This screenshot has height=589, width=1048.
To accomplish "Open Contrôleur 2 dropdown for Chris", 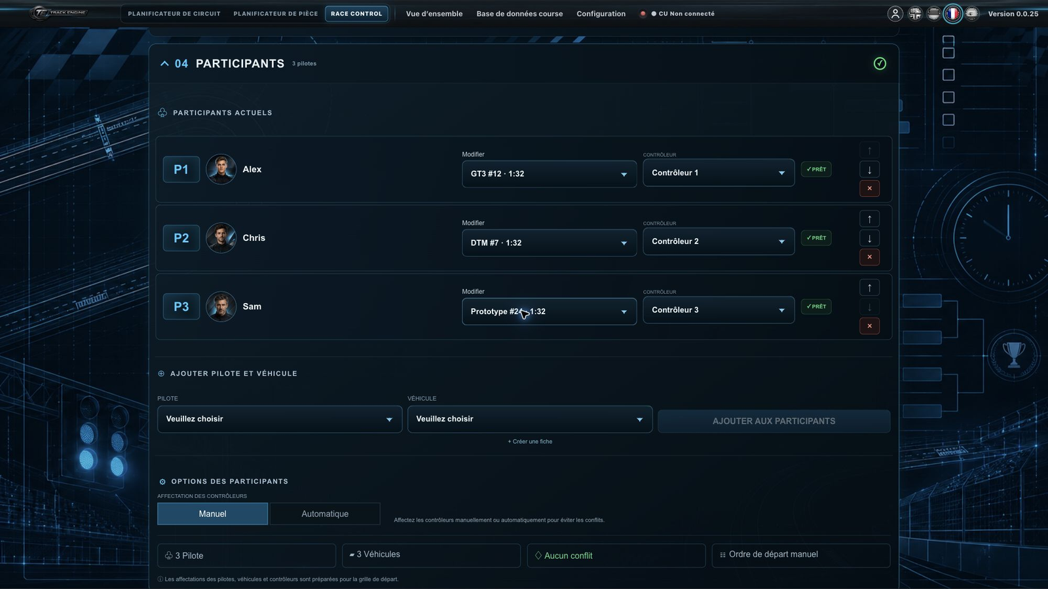I will point(719,241).
